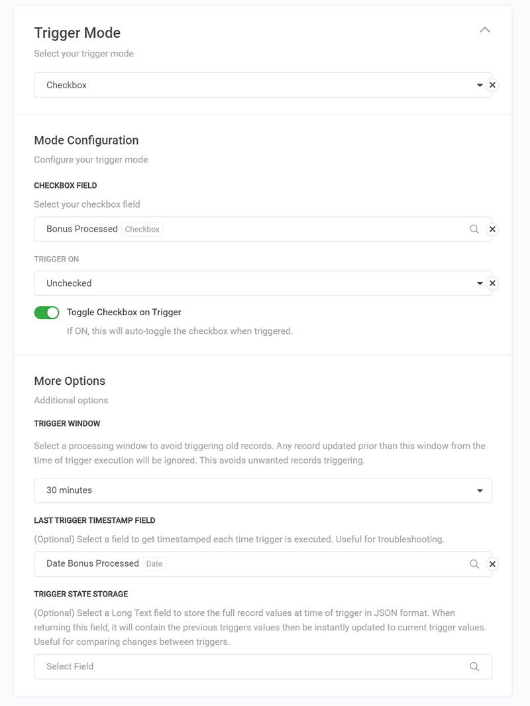Click the Bonus Processed field name

81,229
